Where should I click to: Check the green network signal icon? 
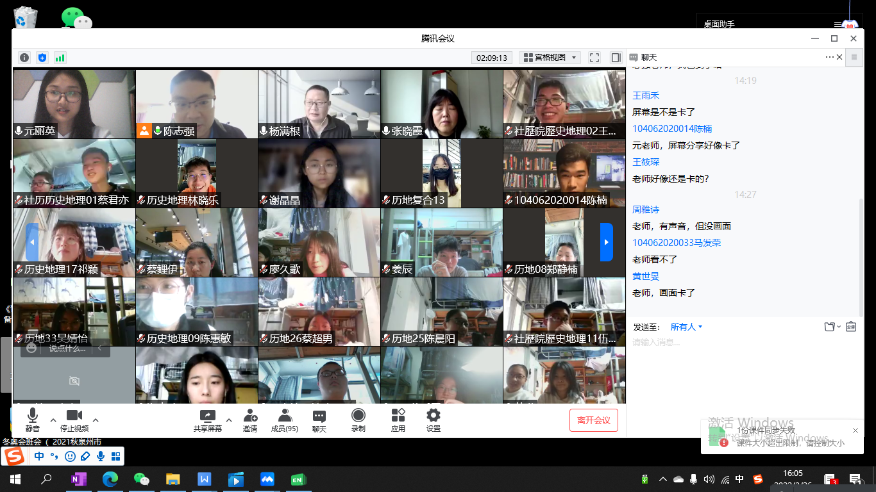60,58
